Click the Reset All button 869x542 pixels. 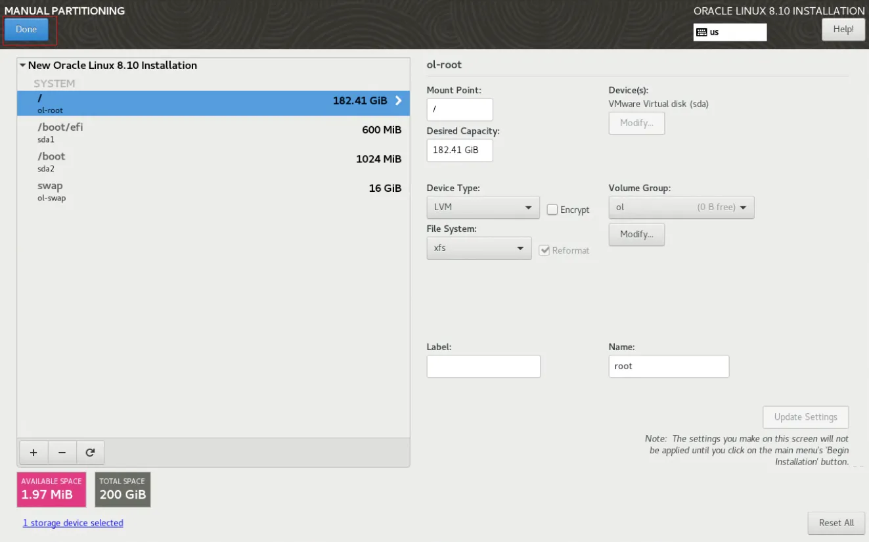836,523
